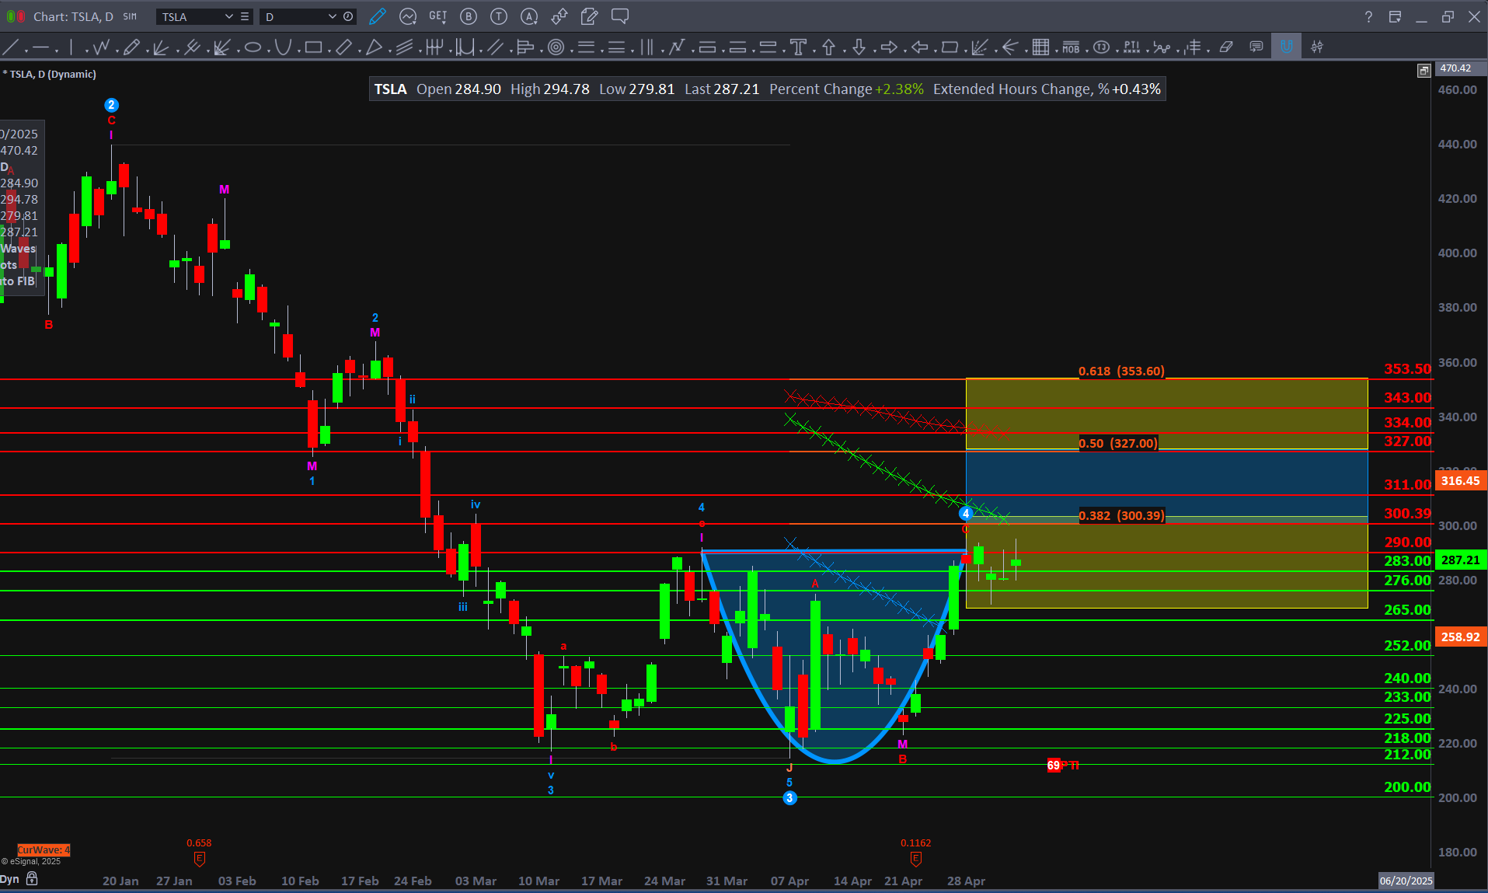Click the PTI tool icon

(1131, 47)
